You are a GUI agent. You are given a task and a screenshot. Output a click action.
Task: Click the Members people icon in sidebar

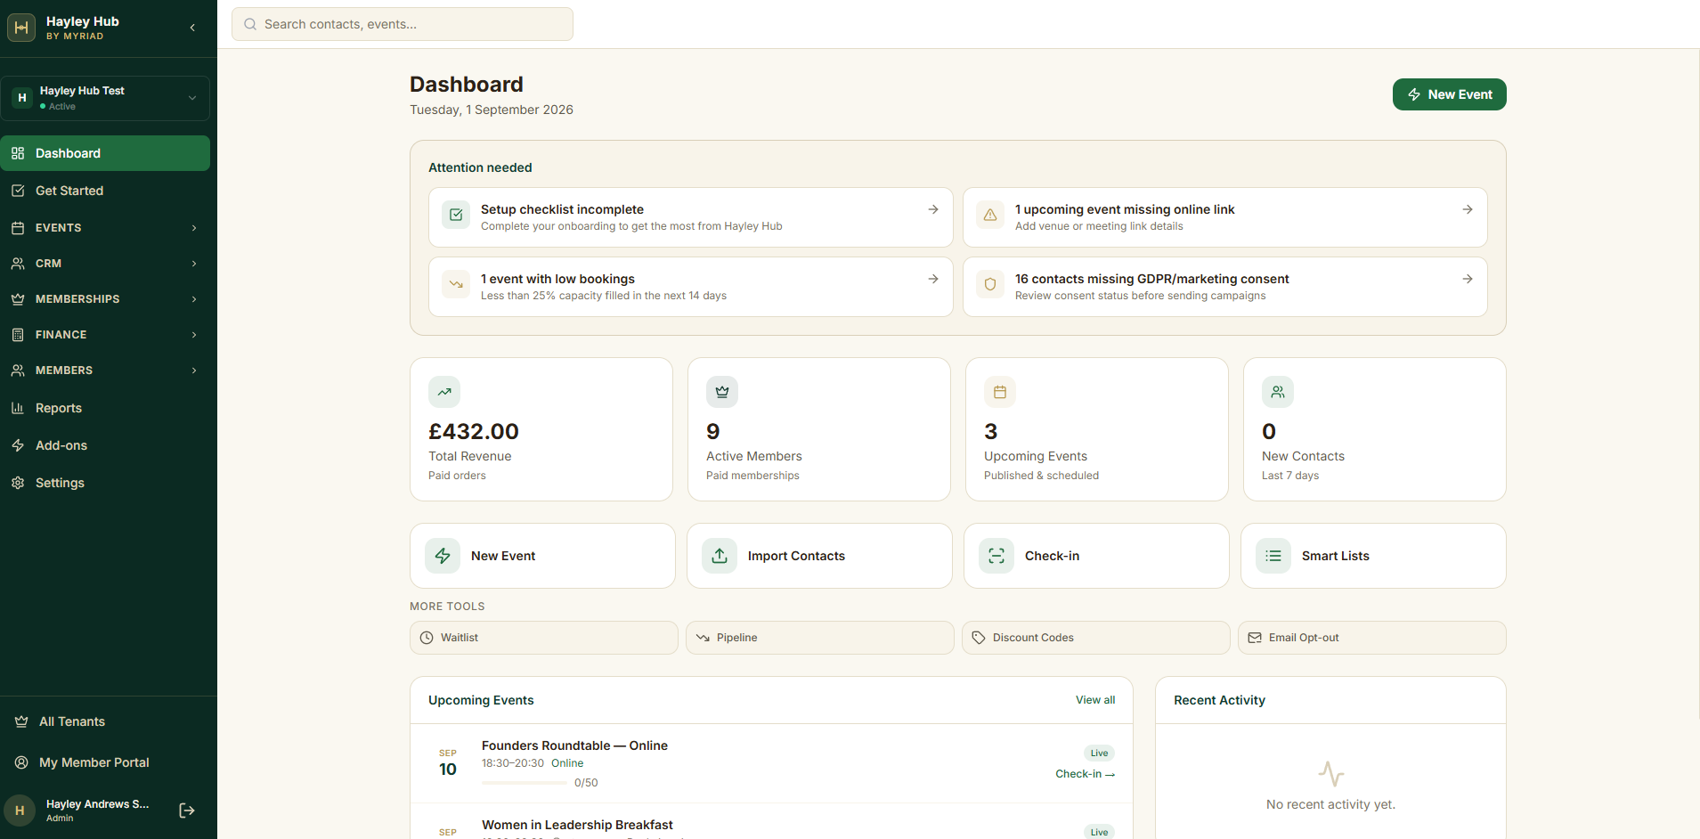pos(18,371)
